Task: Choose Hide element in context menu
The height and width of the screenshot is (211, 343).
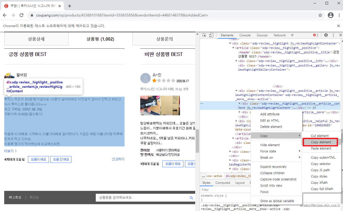Action: click(276, 145)
